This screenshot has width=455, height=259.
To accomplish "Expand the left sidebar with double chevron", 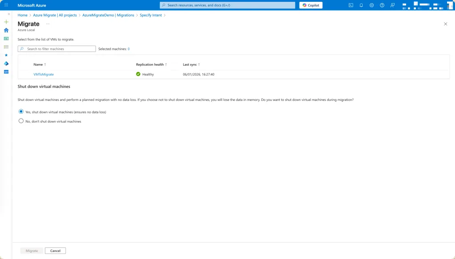I will 9,14.
